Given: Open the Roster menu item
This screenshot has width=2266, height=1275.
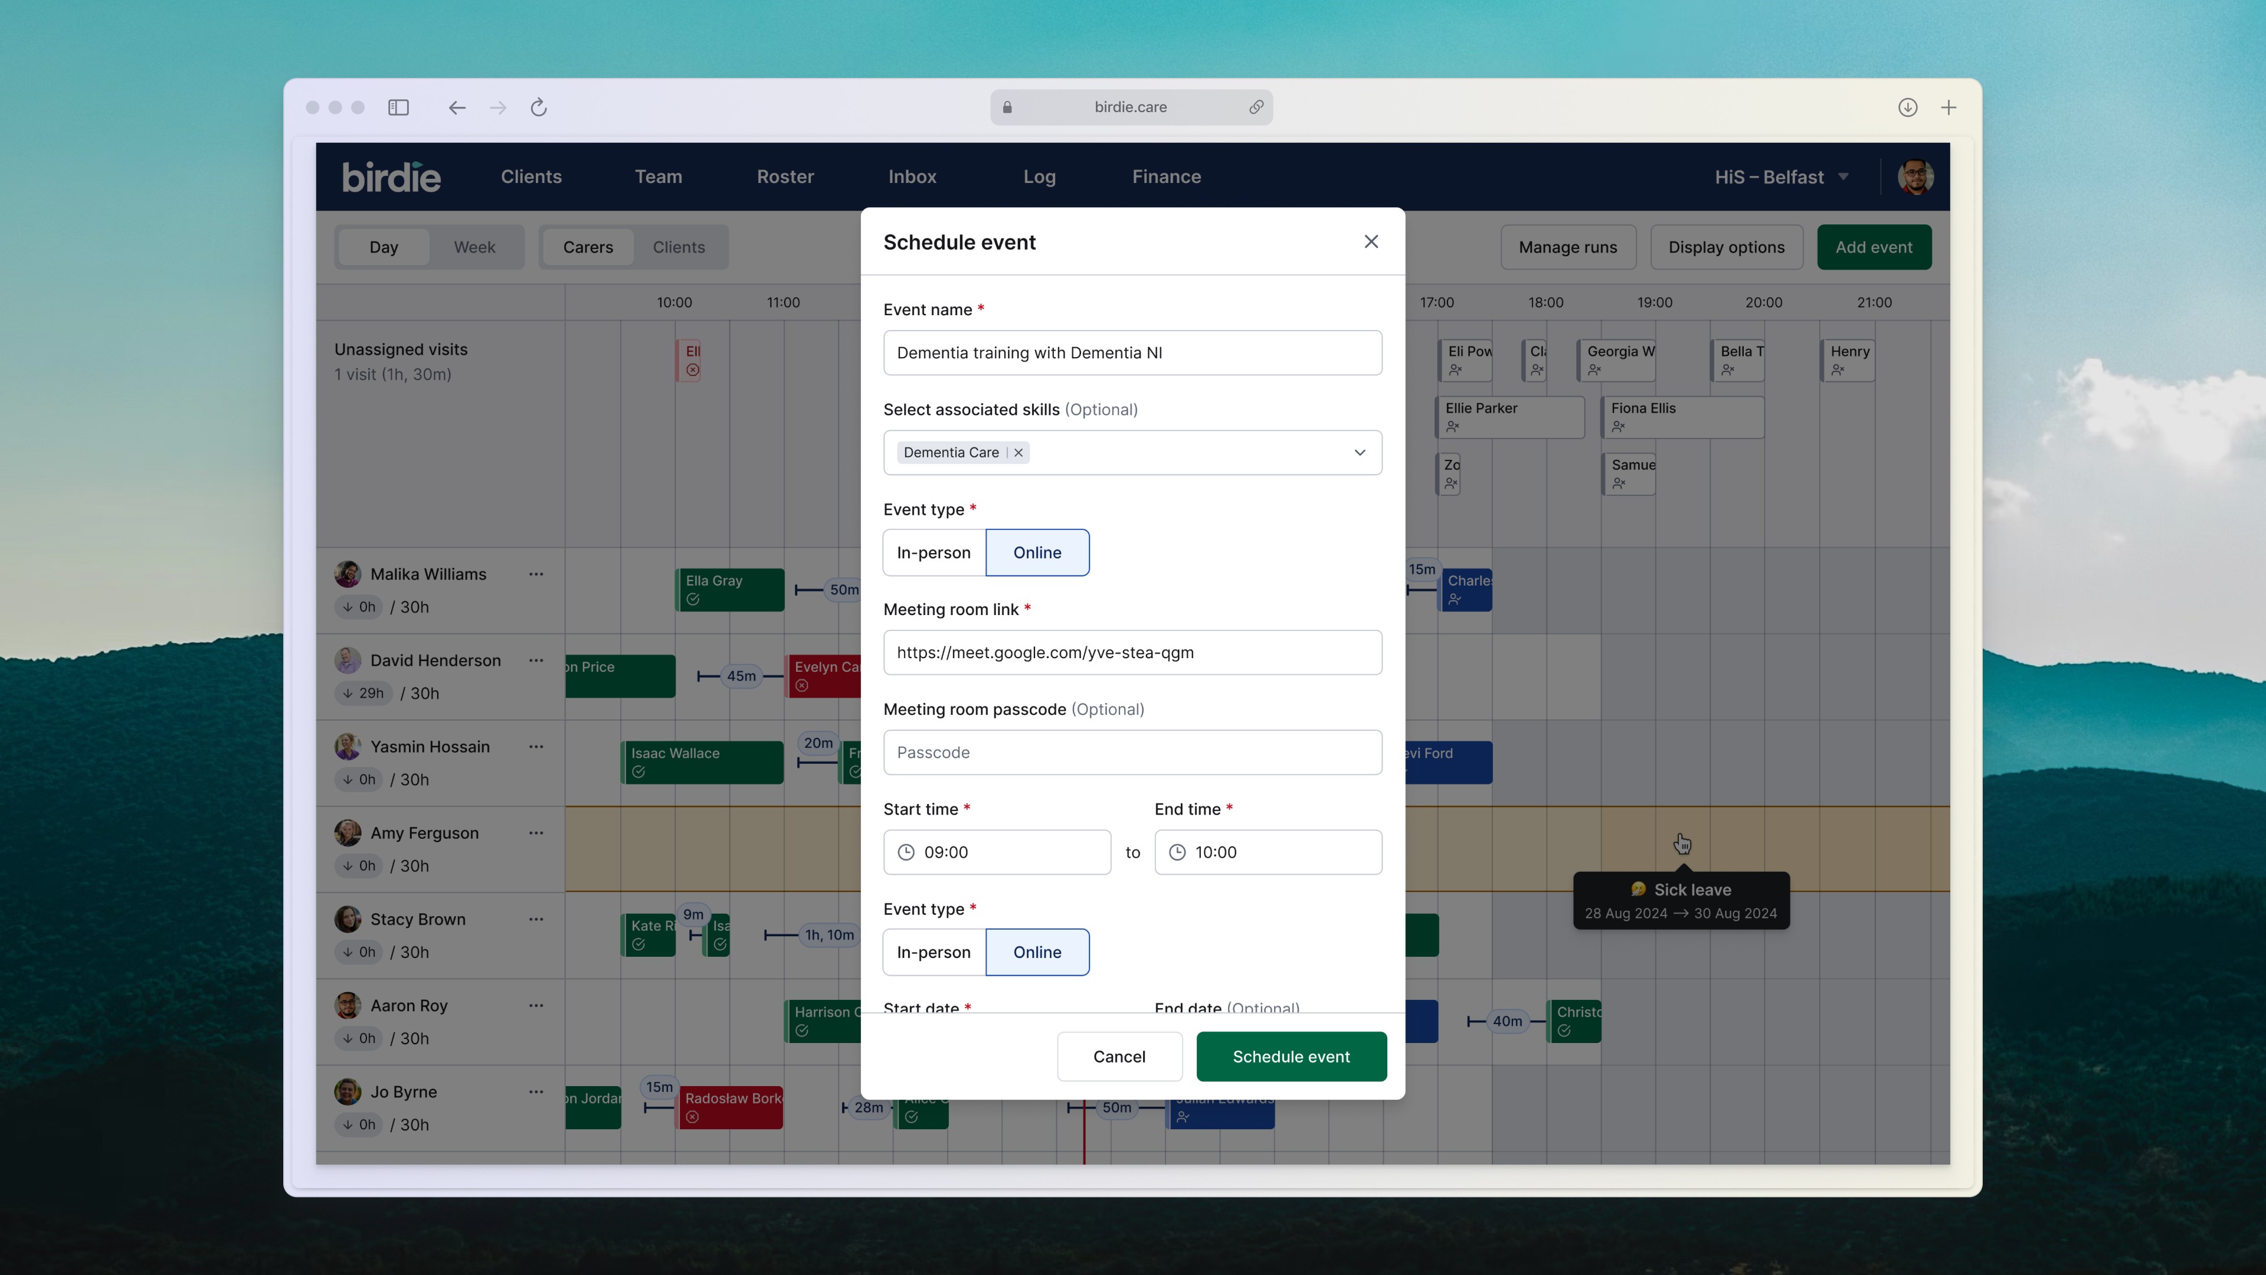Looking at the screenshot, I should [785, 177].
